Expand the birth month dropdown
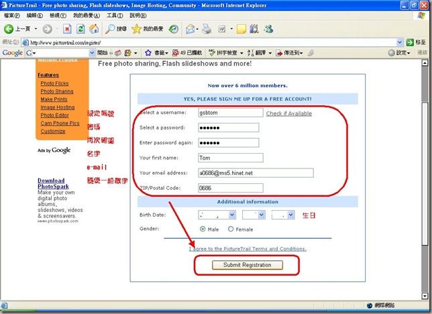 [x=232, y=215]
